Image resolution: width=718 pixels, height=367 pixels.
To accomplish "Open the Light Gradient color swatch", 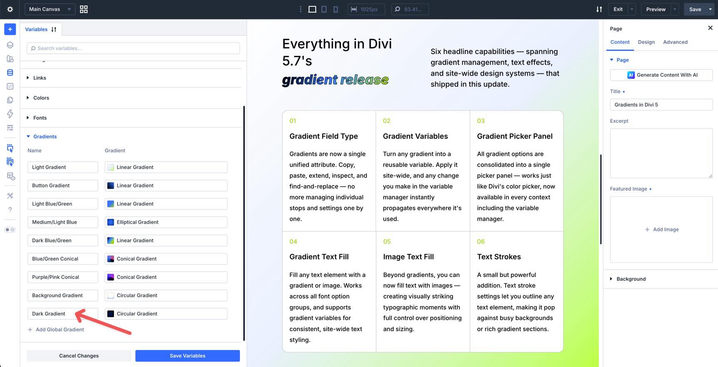I will point(111,167).
